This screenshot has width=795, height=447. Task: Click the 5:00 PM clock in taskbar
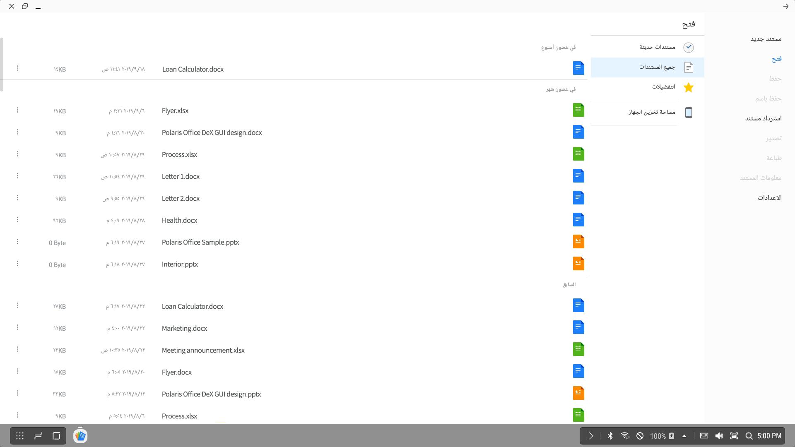[x=769, y=436]
